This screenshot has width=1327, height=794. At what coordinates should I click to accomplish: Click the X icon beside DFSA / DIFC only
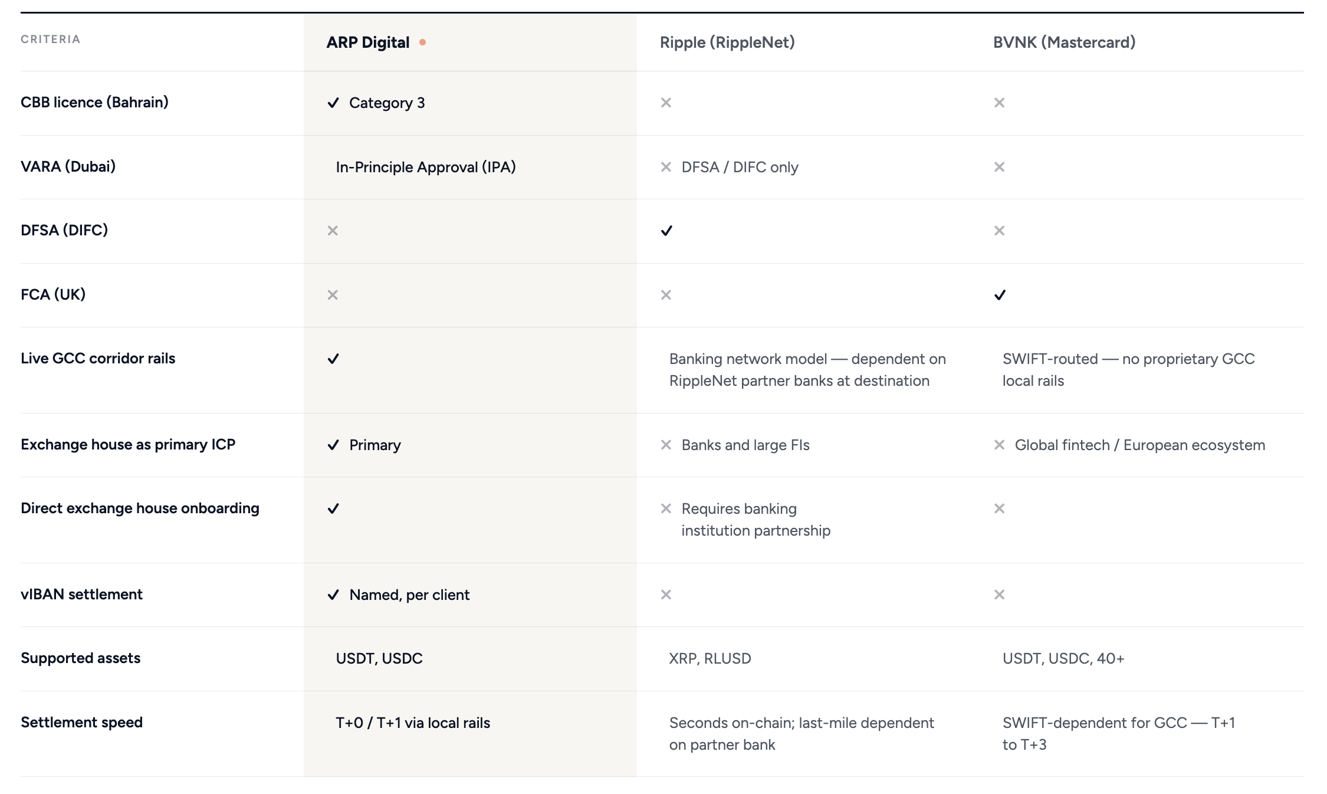666,167
